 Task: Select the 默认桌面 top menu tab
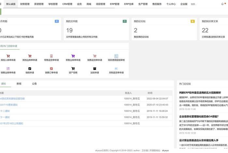pos(11,4)
